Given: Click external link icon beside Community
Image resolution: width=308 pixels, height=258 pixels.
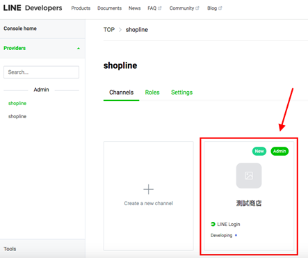Looking at the screenshot, I should tap(197, 8).
